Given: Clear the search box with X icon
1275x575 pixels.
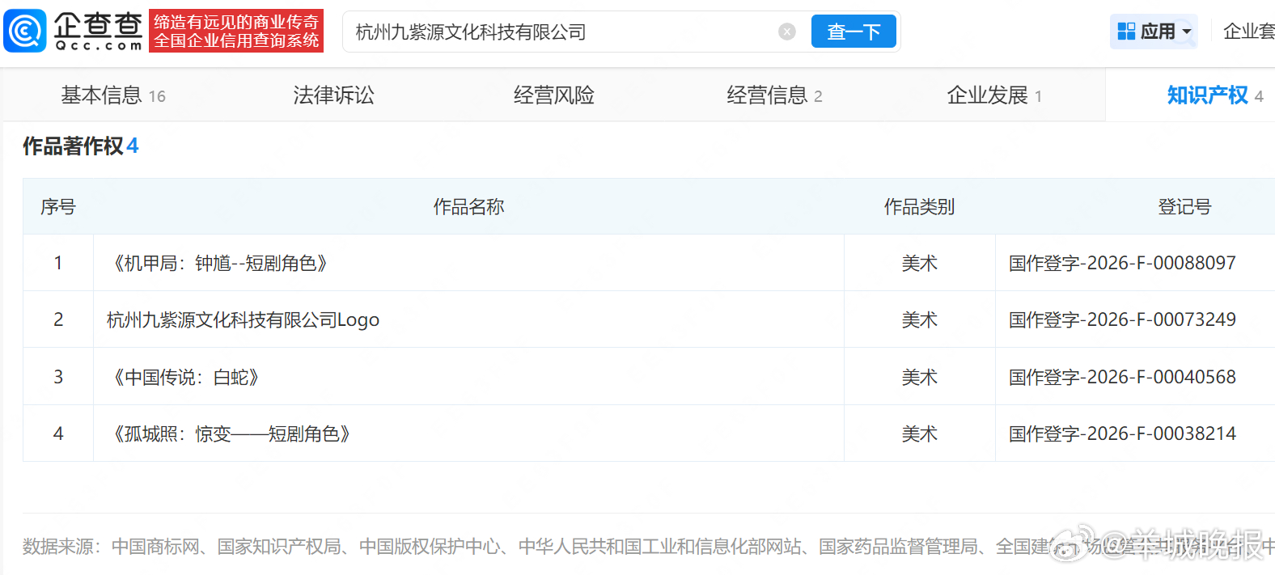Looking at the screenshot, I should pyautogui.click(x=787, y=32).
